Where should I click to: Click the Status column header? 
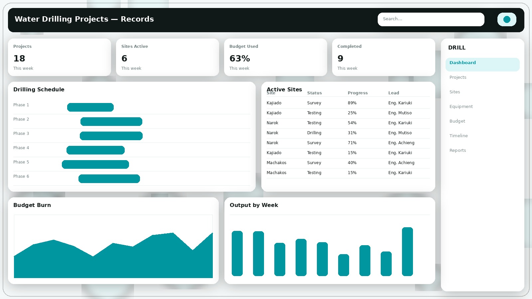tap(314, 93)
